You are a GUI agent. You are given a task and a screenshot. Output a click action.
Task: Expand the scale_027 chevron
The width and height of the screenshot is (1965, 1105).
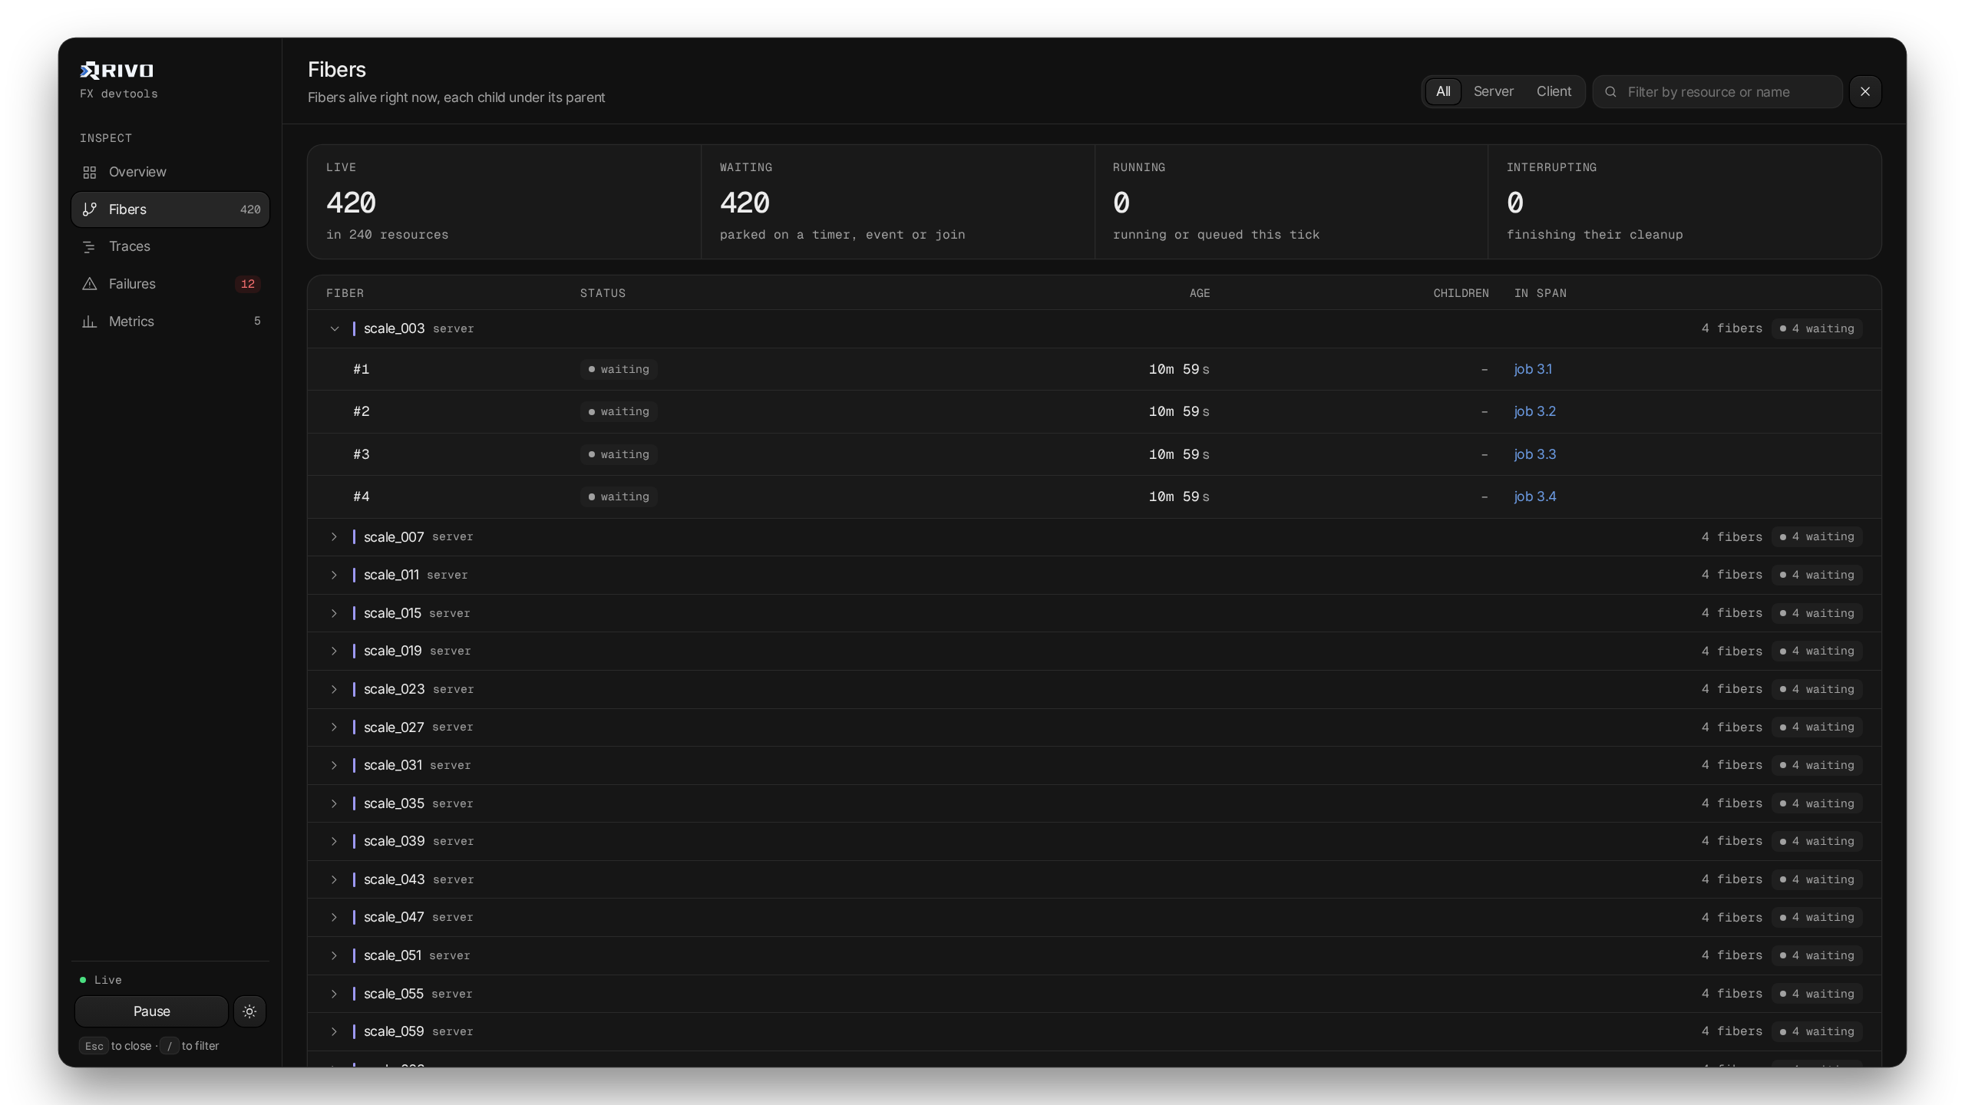coord(335,727)
